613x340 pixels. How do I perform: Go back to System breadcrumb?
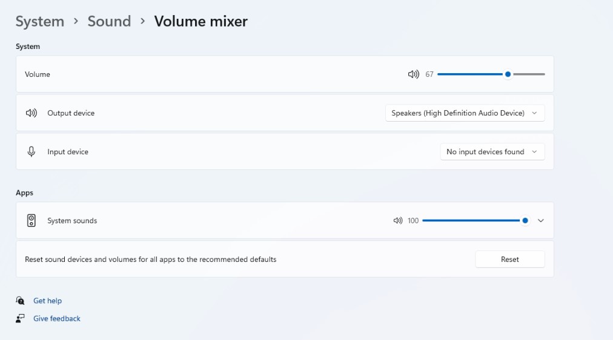click(39, 21)
